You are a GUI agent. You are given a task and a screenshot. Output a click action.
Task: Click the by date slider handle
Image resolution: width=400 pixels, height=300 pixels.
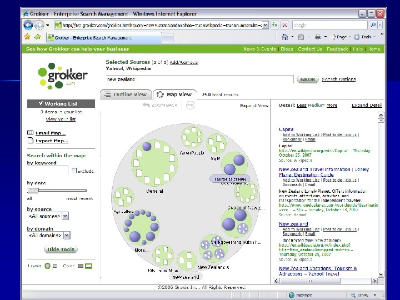pyautogui.click(x=33, y=191)
